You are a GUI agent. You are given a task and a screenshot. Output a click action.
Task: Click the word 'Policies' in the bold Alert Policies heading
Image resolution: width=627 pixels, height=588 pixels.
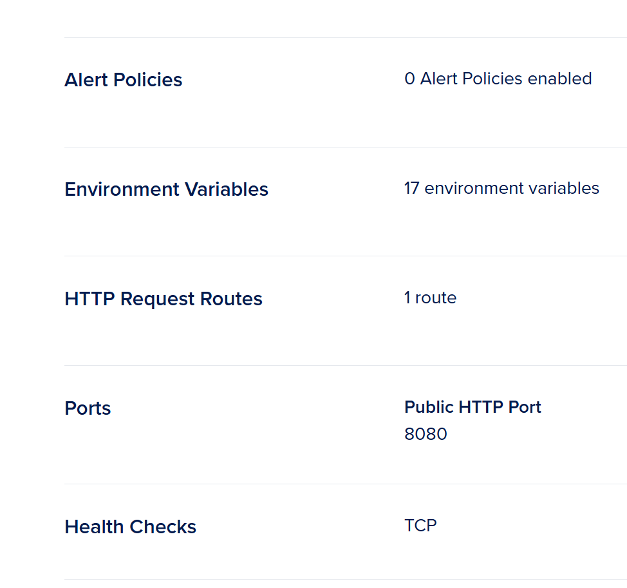(x=147, y=80)
